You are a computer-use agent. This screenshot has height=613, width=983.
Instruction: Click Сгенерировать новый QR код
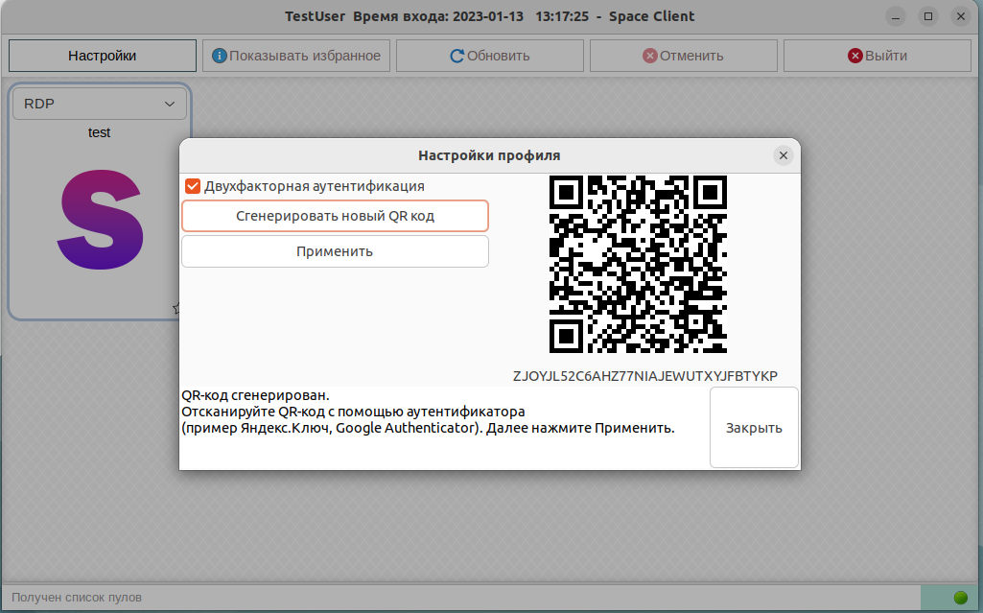click(x=335, y=216)
